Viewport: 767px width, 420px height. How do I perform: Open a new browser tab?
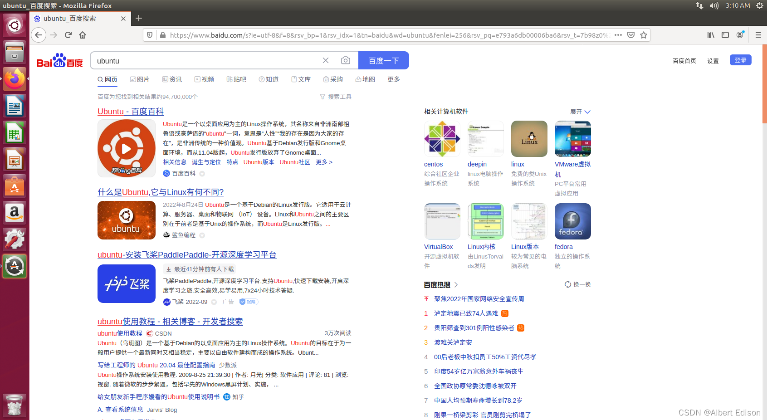point(139,18)
